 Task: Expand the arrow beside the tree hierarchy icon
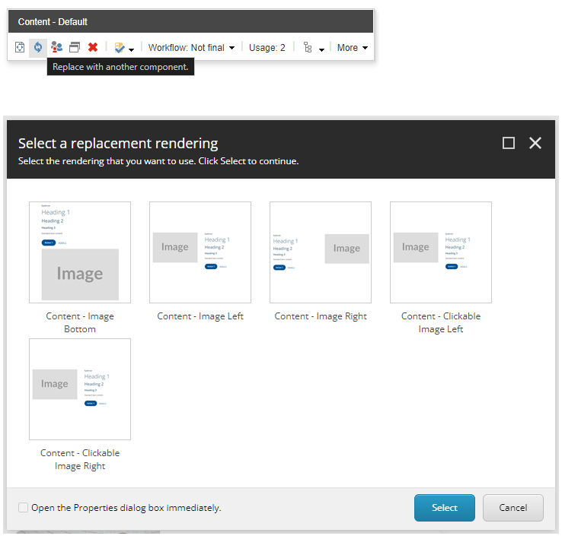tap(322, 49)
